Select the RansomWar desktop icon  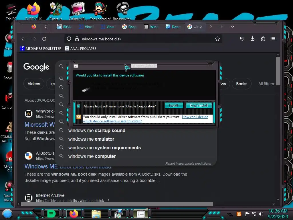pos(122,11)
